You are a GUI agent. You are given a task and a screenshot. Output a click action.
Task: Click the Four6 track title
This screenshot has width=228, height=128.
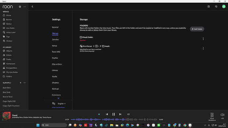click(15, 115)
